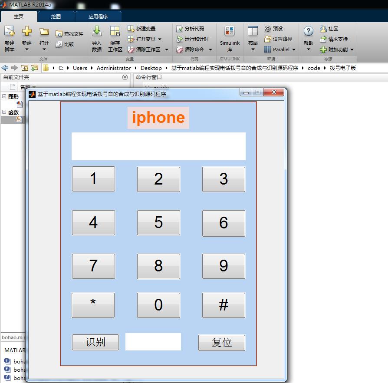
Task: Expand Open Variable (打开变量) dropdown arrow
Action: click(x=160, y=39)
